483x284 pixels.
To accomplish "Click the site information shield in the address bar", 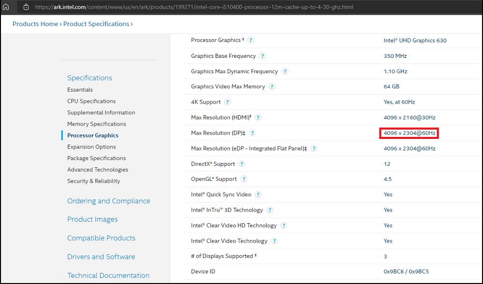I will (26, 7).
